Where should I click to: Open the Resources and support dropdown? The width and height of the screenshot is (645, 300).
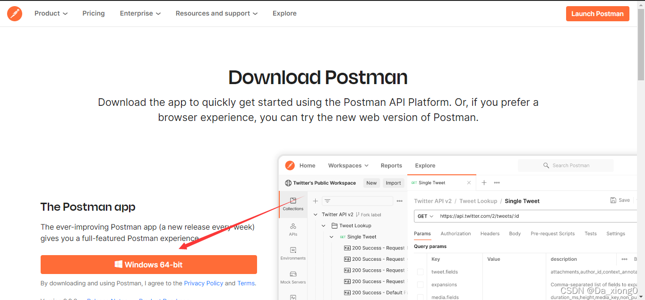pyautogui.click(x=217, y=13)
